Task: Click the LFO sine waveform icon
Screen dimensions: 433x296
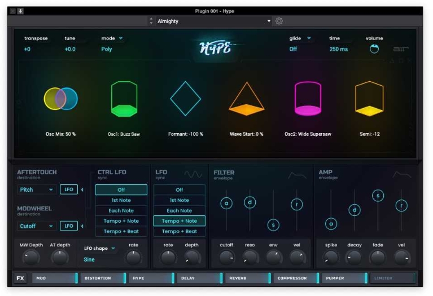Action: pyautogui.click(x=193, y=174)
